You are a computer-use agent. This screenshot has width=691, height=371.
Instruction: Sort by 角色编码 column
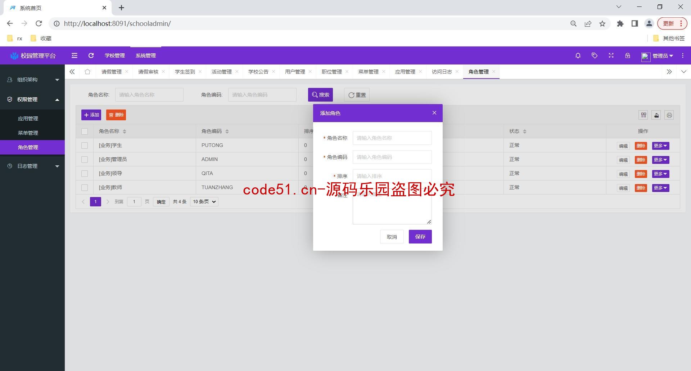tap(227, 131)
